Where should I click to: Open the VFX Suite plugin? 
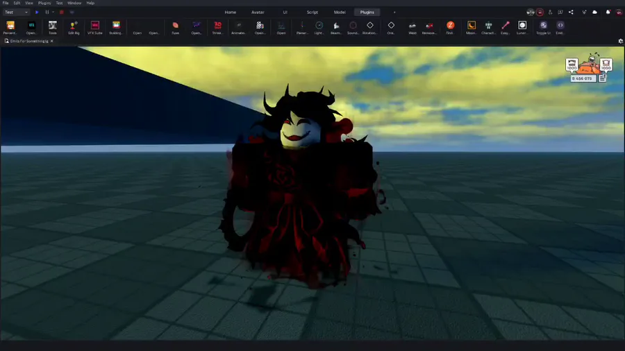95,27
